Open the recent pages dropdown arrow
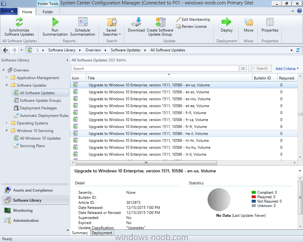Screen dimensions: 303x242 click(x=21, y=50)
